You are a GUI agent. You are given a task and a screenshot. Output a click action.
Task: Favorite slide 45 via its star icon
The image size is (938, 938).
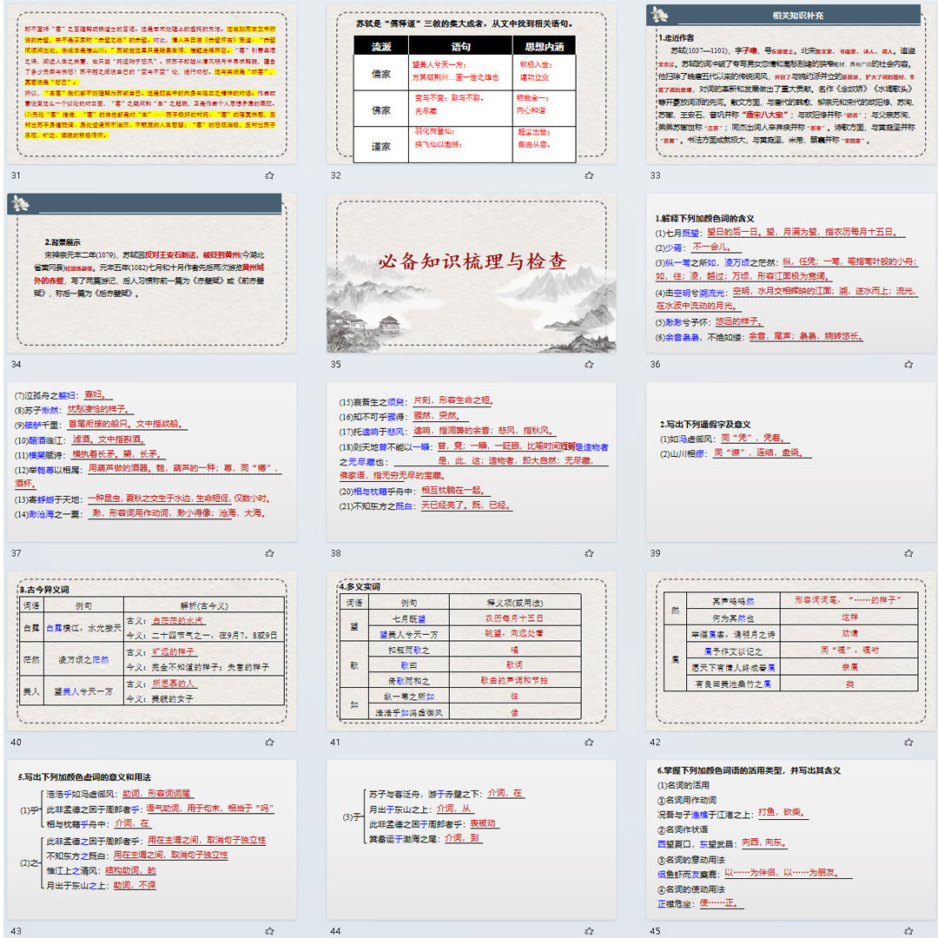click(908, 931)
